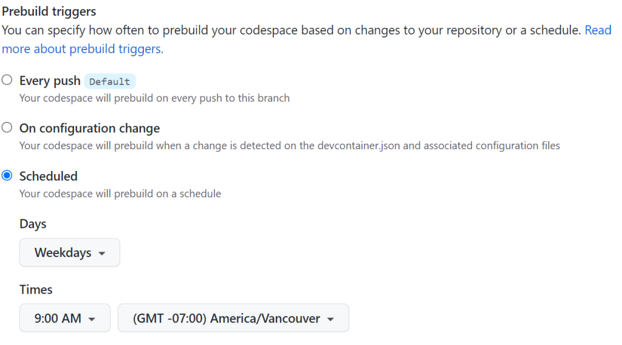Open the Weekdays days dropdown

[69, 252]
